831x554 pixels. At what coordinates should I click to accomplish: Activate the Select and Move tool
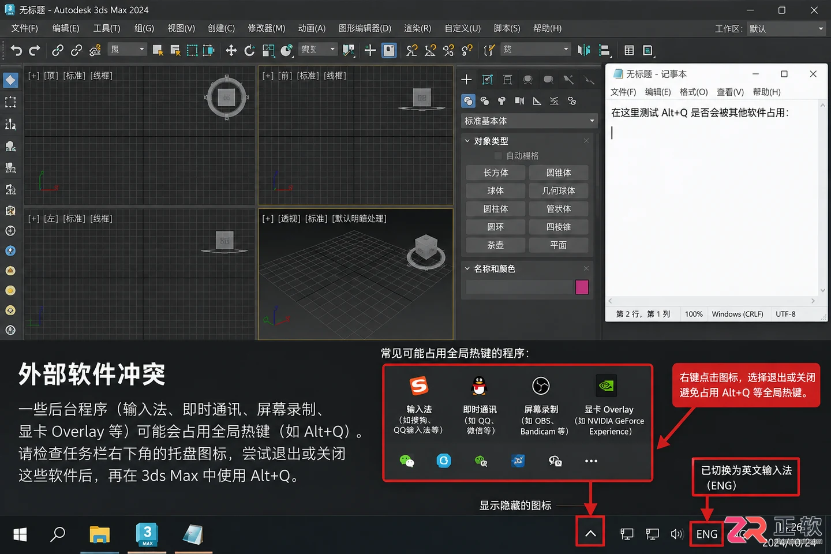[231, 50]
